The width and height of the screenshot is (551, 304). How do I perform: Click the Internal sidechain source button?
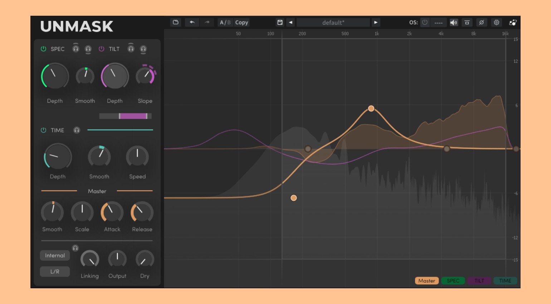click(55, 255)
